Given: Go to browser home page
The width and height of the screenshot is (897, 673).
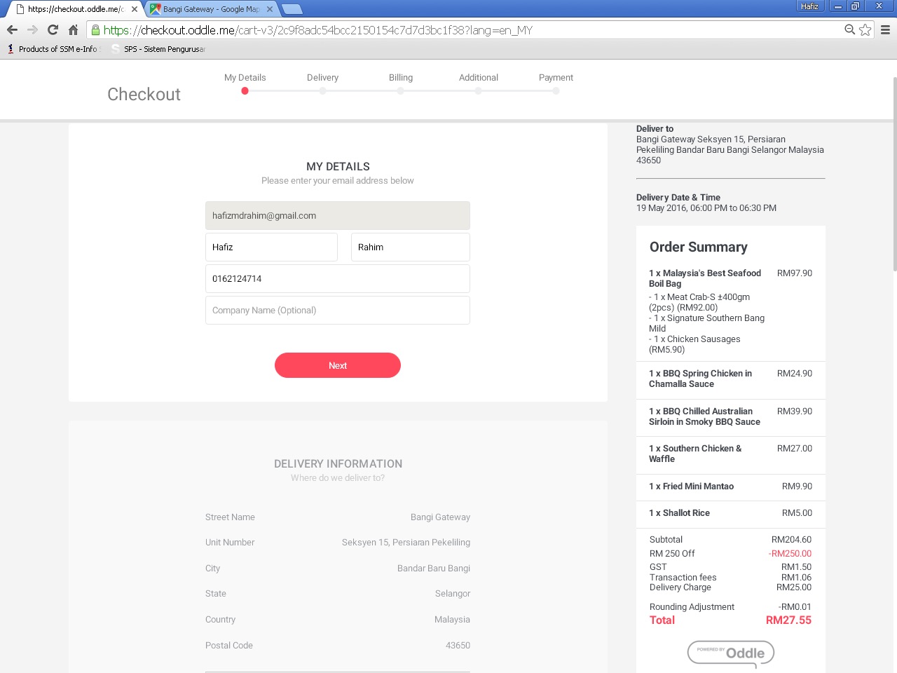Looking at the screenshot, I should tap(73, 30).
